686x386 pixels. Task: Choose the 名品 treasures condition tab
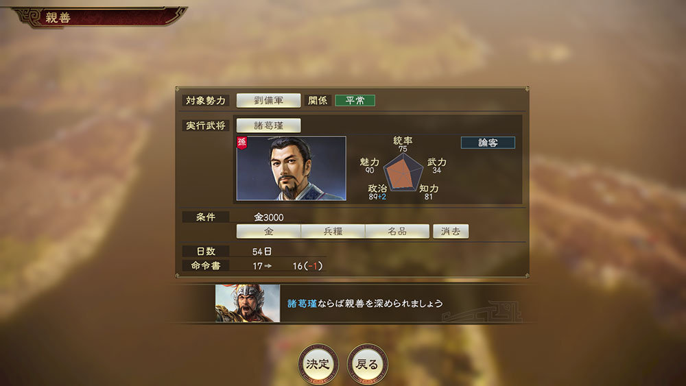397,231
